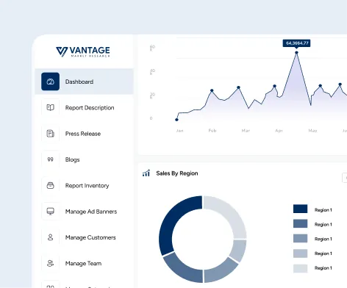Click the Press Release newspaper icon
The width and height of the screenshot is (347, 288).
point(50,134)
